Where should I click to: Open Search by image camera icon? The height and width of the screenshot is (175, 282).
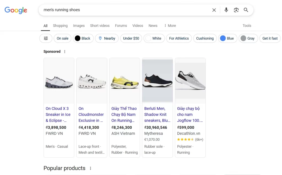(x=236, y=10)
